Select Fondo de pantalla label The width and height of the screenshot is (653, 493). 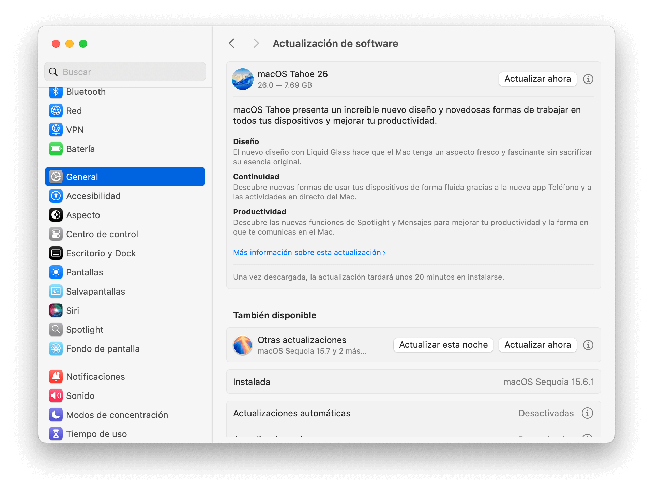click(103, 349)
